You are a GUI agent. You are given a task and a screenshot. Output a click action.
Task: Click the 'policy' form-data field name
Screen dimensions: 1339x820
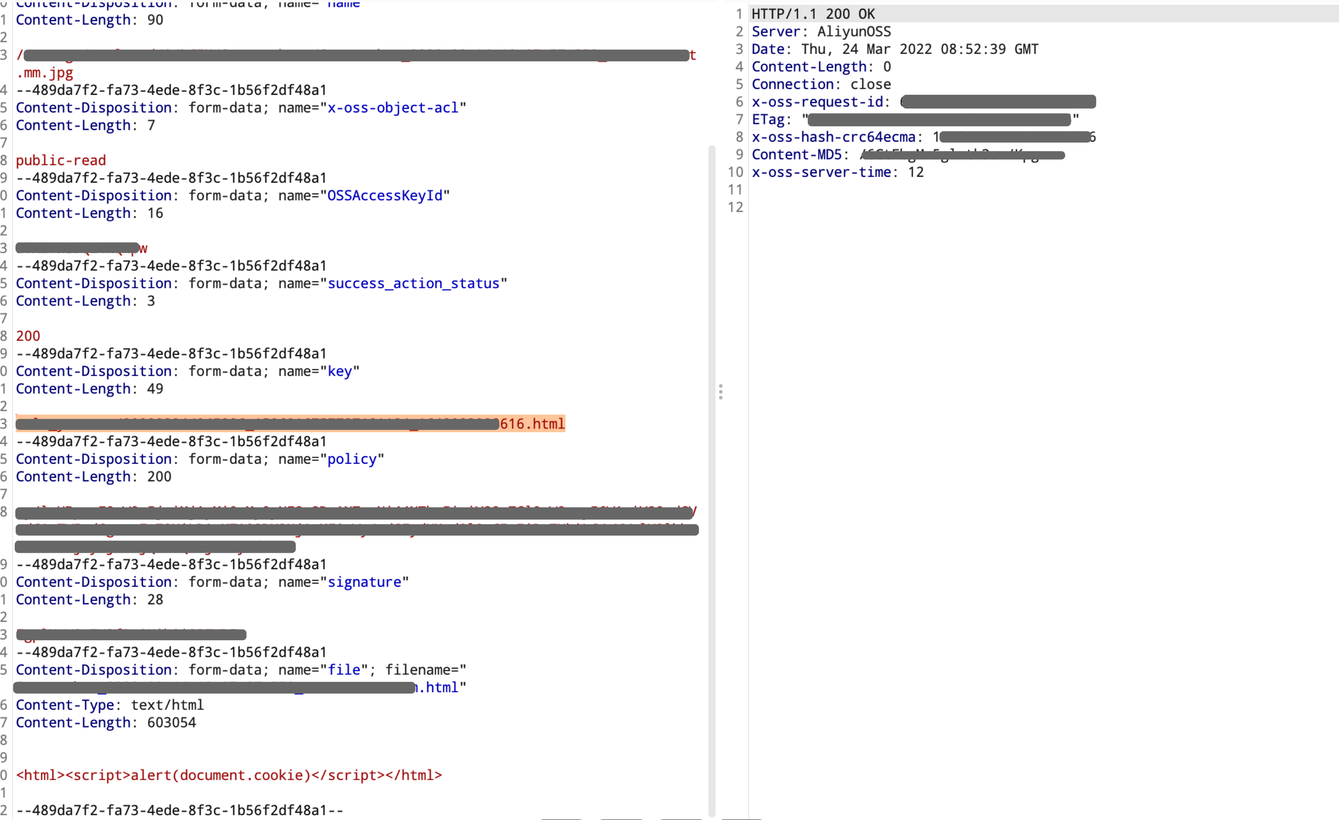point(351,459)
